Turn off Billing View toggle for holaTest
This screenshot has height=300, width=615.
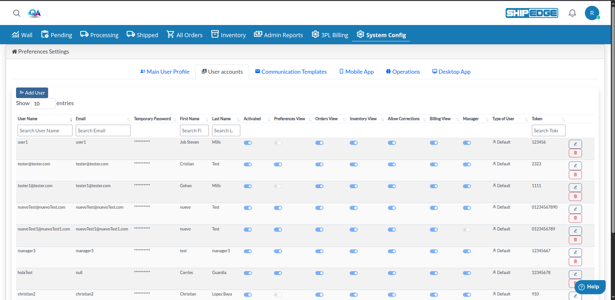click(434, 273)
